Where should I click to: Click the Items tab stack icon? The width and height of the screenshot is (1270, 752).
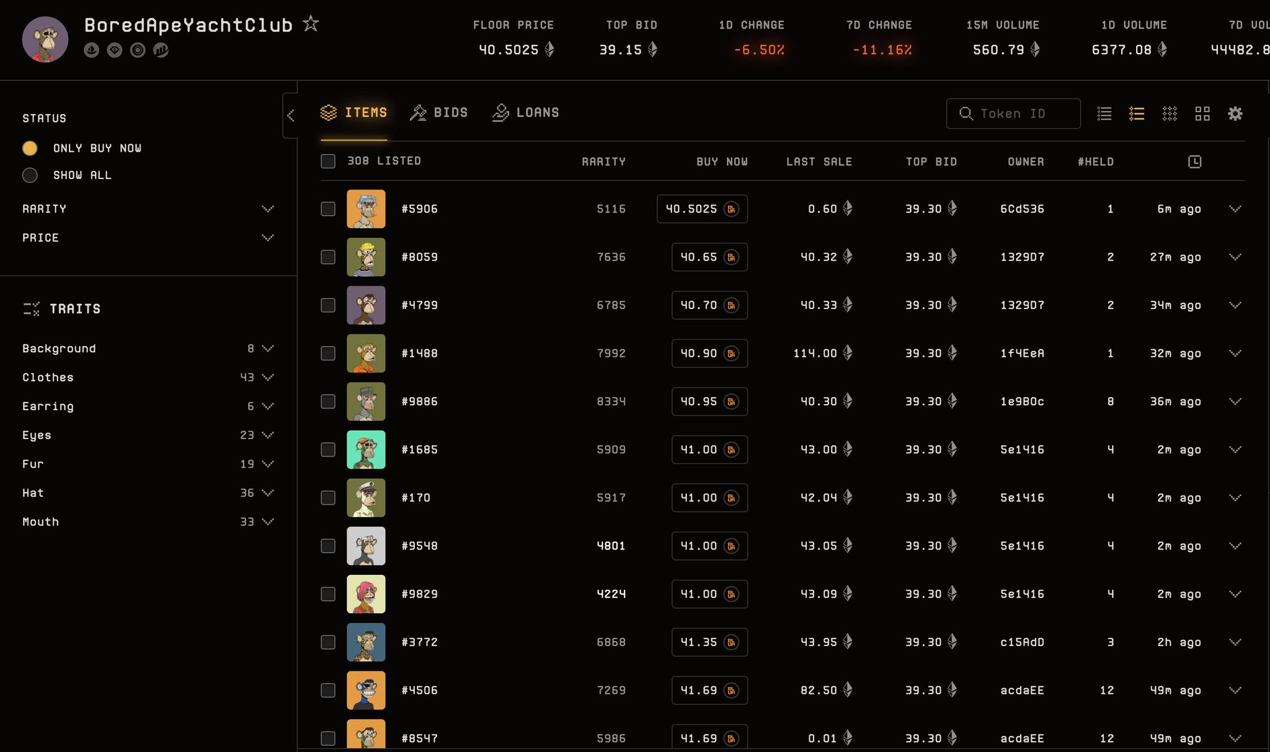pyautogui.click(x=329, y=113)
